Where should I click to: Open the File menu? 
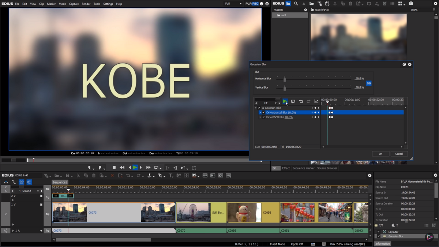(17, 4)
